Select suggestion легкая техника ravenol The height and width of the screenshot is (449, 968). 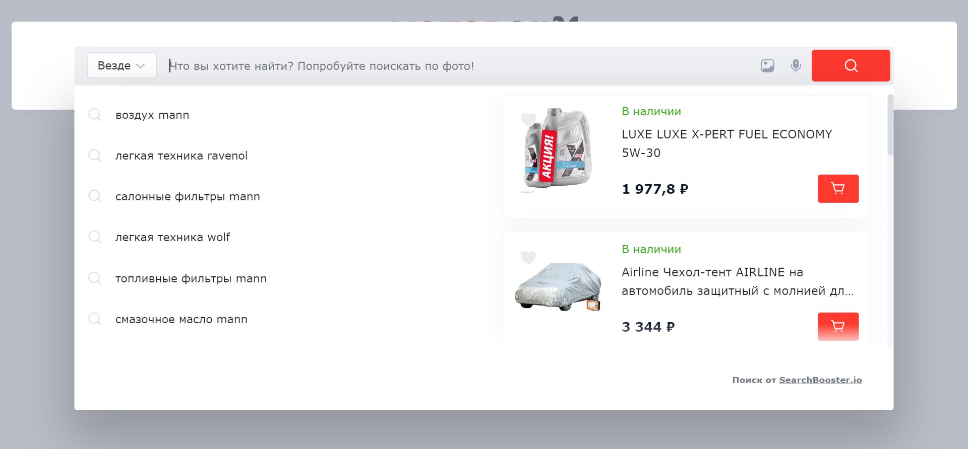(181, 156)
